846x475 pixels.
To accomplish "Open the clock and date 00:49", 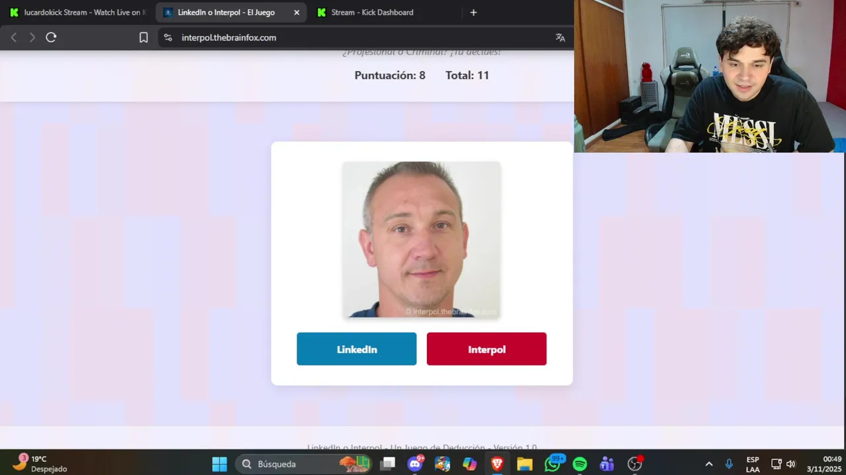I will pyautogui.click(x=824, y=464).
